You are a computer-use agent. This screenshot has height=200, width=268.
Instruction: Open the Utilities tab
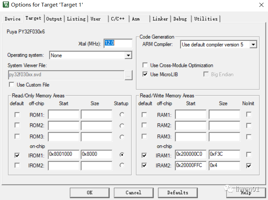(206, 19)
